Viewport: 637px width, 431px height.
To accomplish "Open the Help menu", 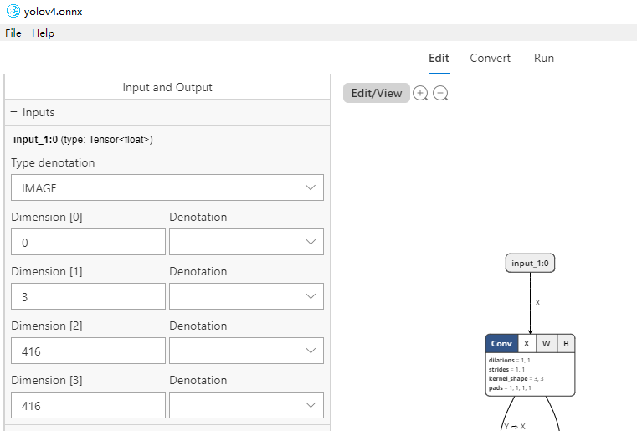I will (43, 33).
